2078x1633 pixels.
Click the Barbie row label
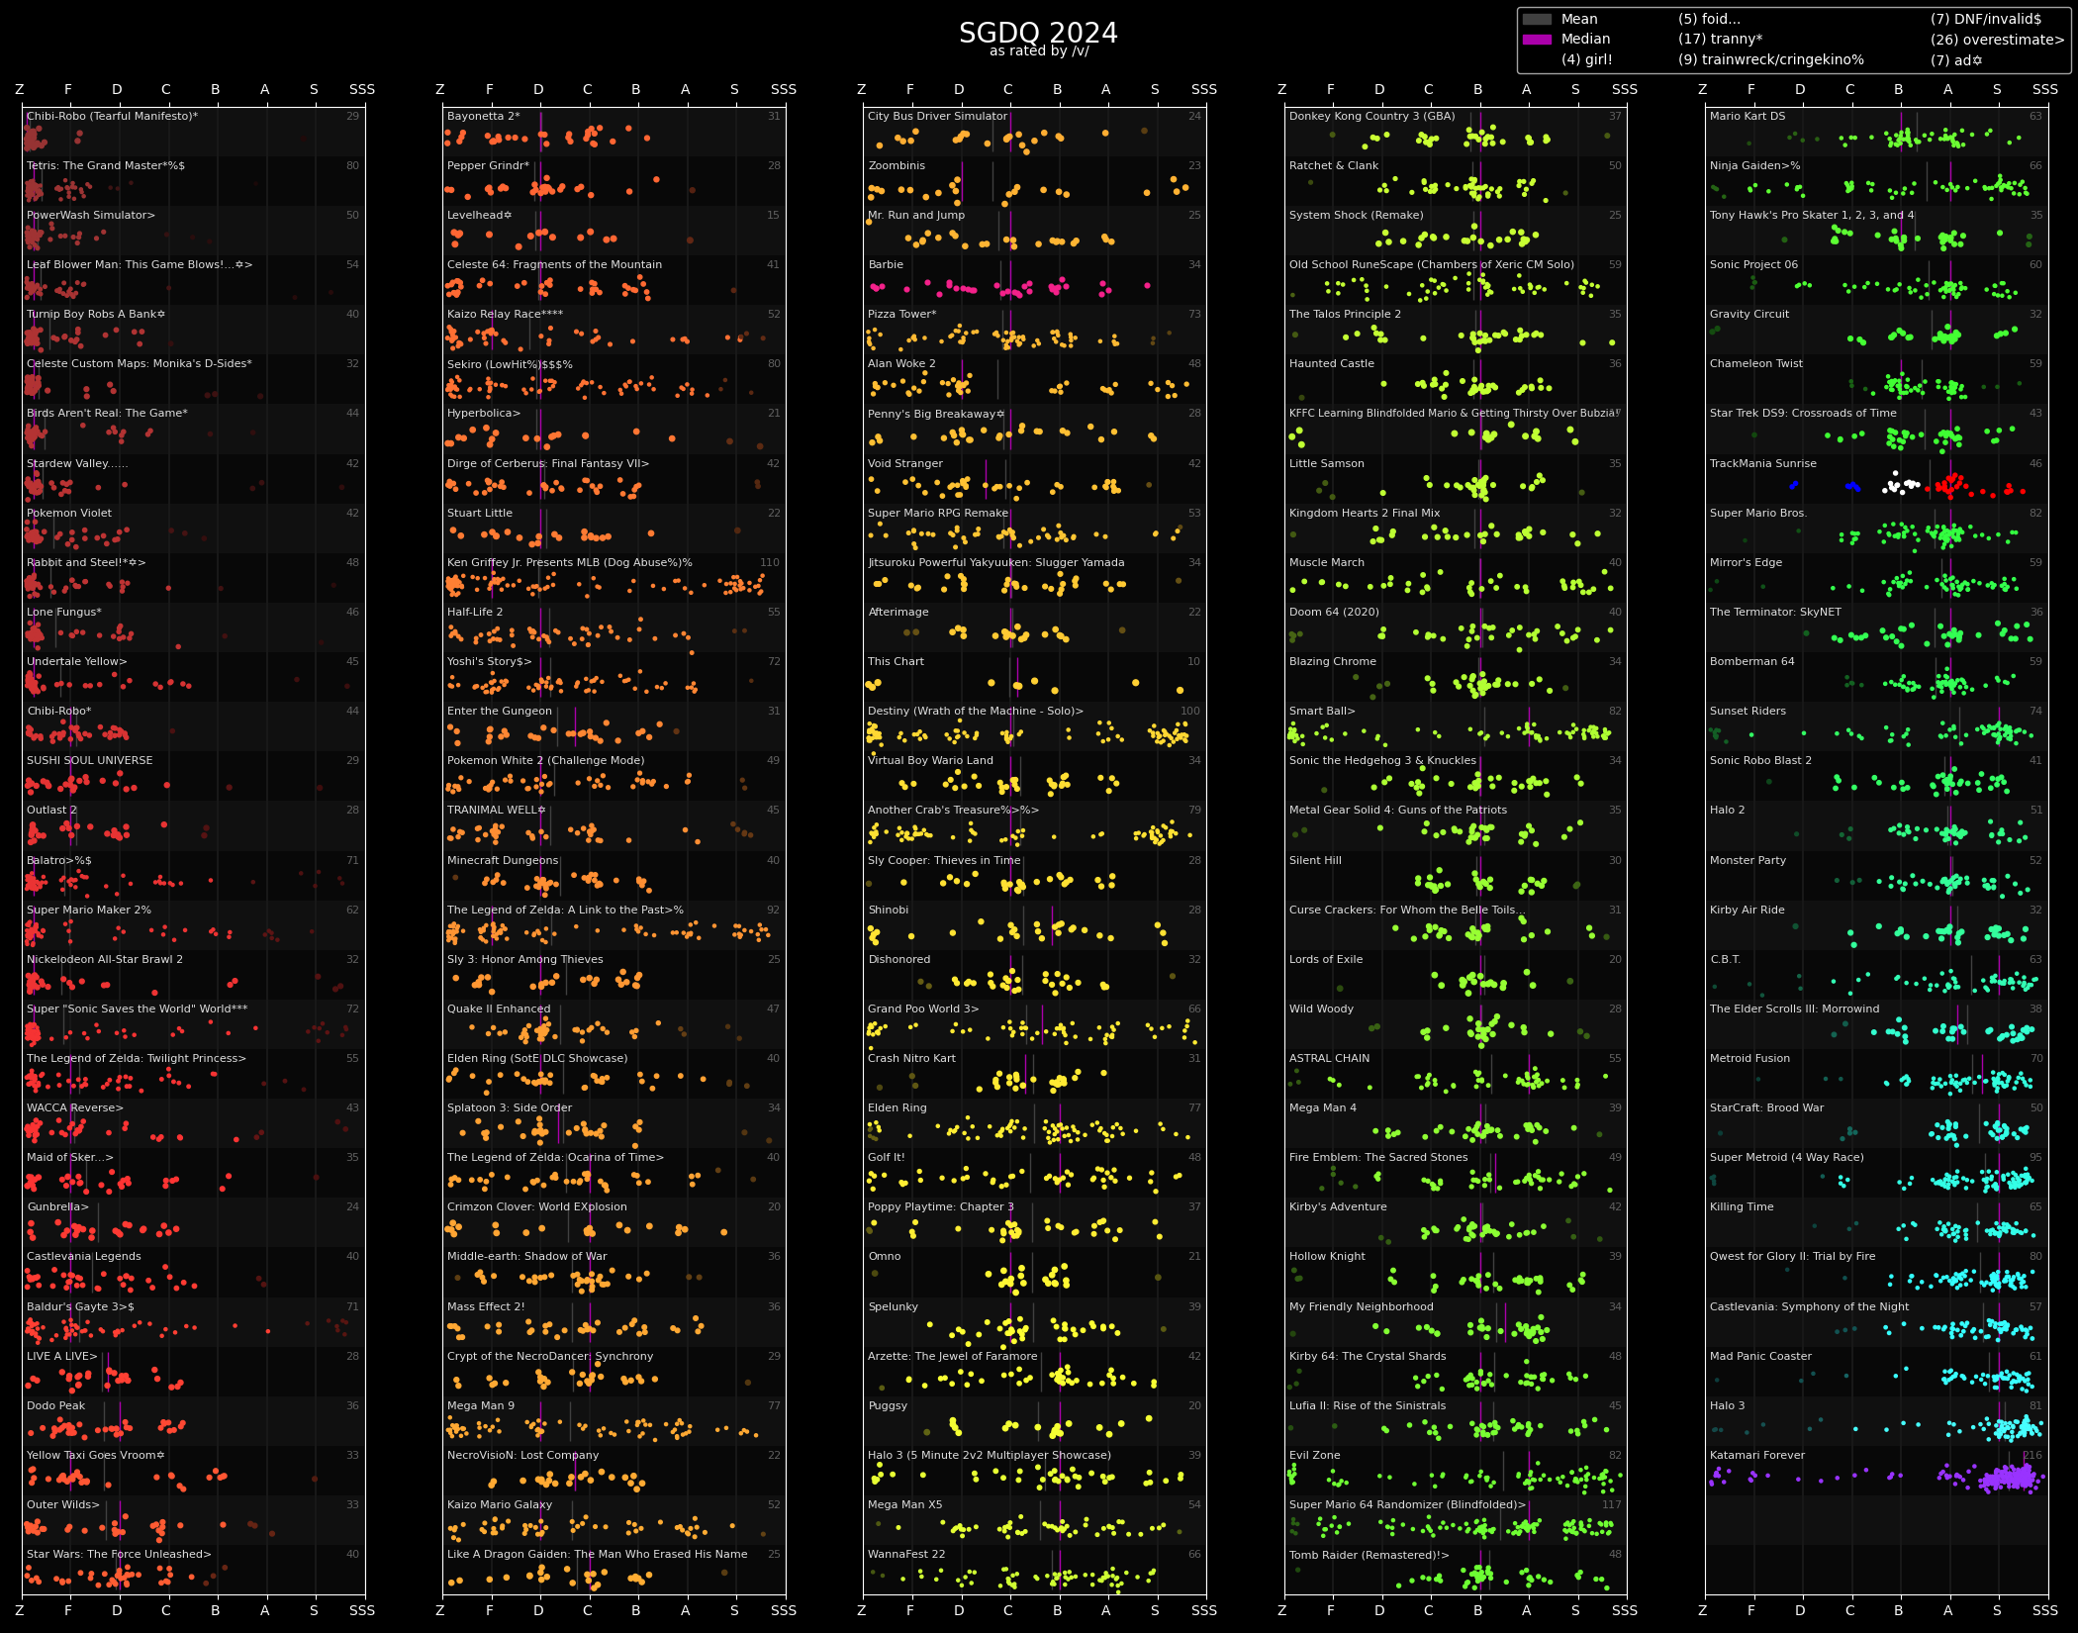tap(886, 264)
